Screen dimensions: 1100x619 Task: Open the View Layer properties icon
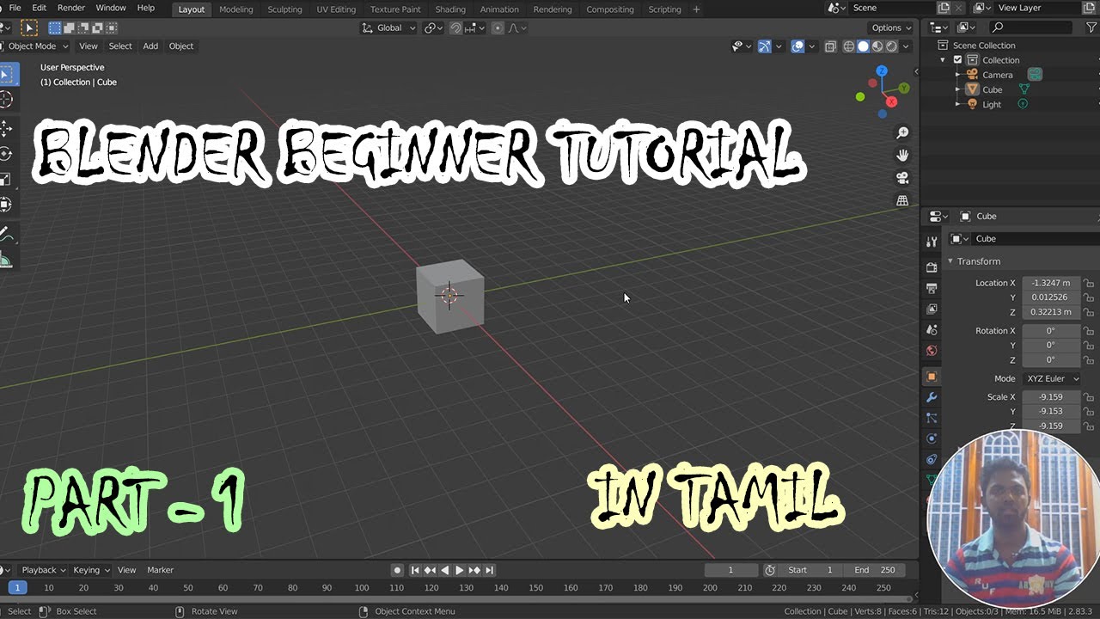tap(932, 309)
